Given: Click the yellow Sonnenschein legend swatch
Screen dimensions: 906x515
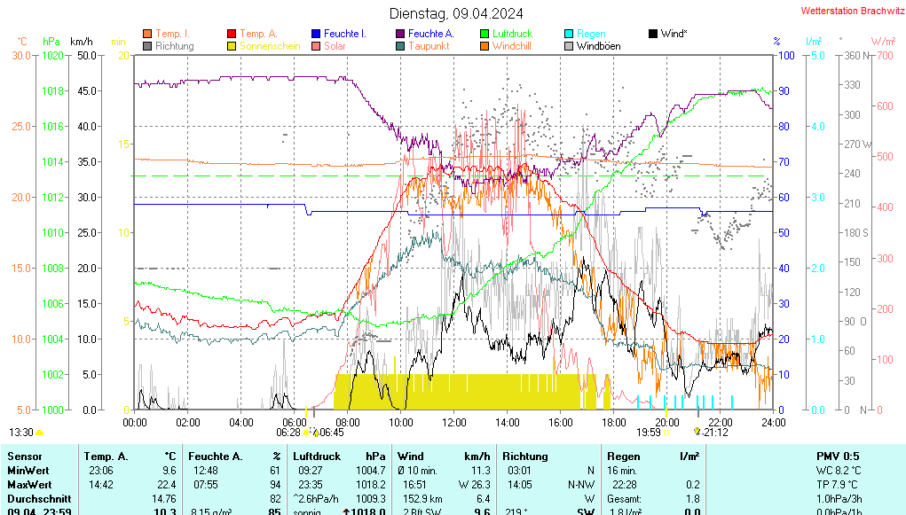Looking at the screenshot, I should pyautogui.click(x=232, y=46).
